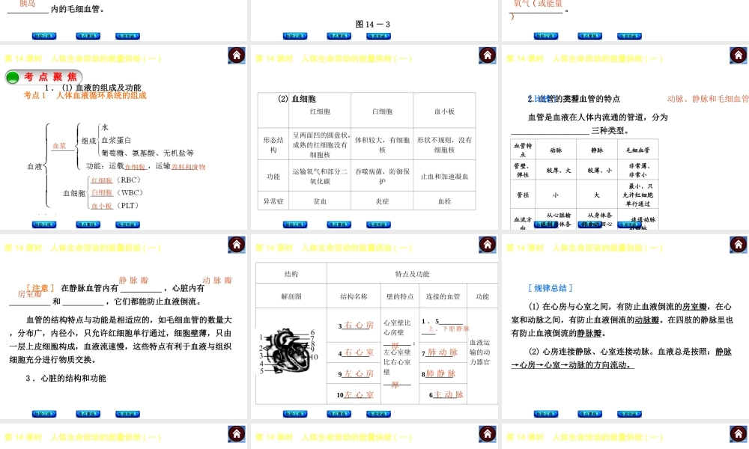Click the left blue button under the 内的毛细血管 slide
Viewport: 749px width, 449px height.
pos(44,36)
